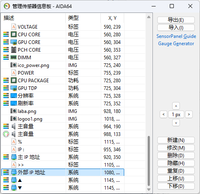Select the PCH CORE row name

point(29,50)
